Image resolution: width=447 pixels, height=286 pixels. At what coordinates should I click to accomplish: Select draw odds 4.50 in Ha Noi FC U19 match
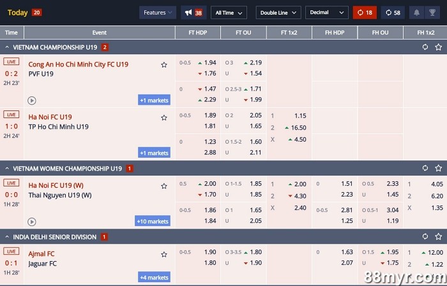point(300,140)
